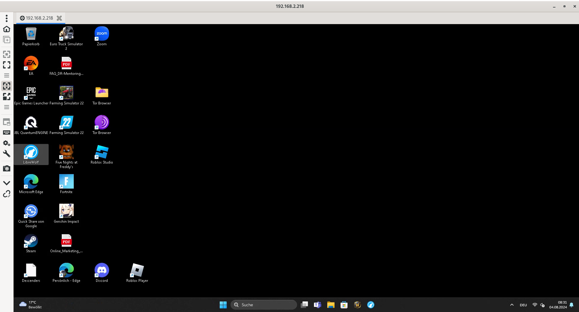The height and width of the screenshot is (312, 579).
Task: Take a screenshot with the camera icon
Action: pyautogui.click(x=7, y=168)
